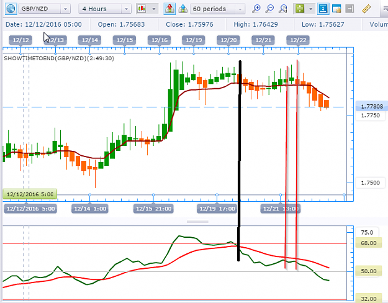This screenshot has width=388, height=303.
Task: Open the 4 Hours timeframe dropdown
Action: tap(126, 9)
